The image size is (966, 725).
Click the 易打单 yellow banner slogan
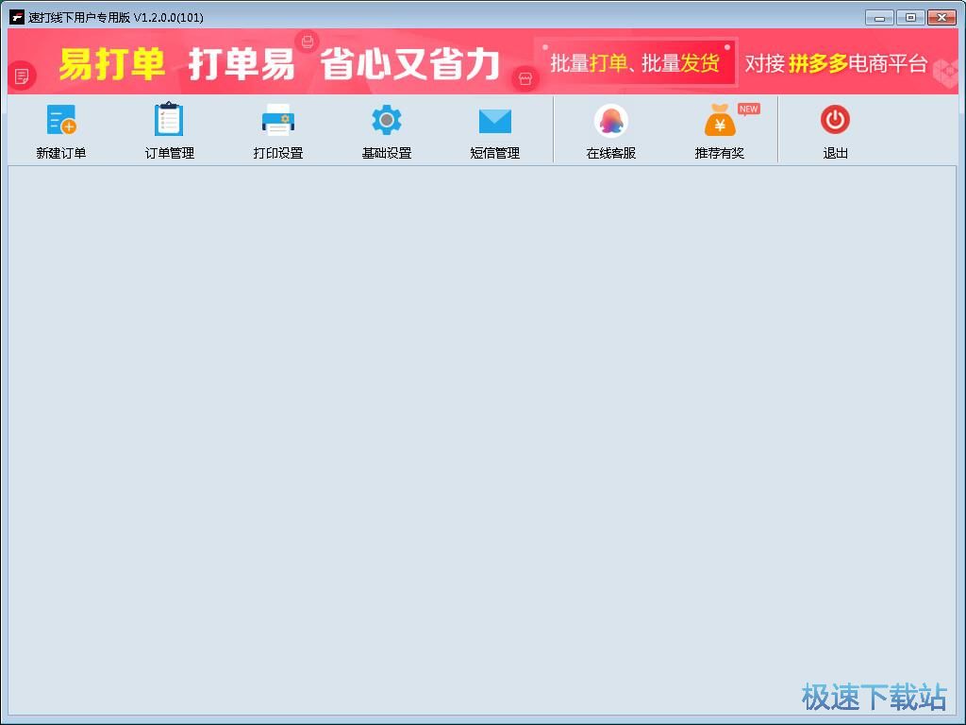pos(112,64)
